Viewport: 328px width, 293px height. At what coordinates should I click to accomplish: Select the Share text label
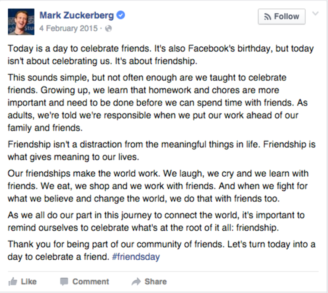click(x=156, y=282)
